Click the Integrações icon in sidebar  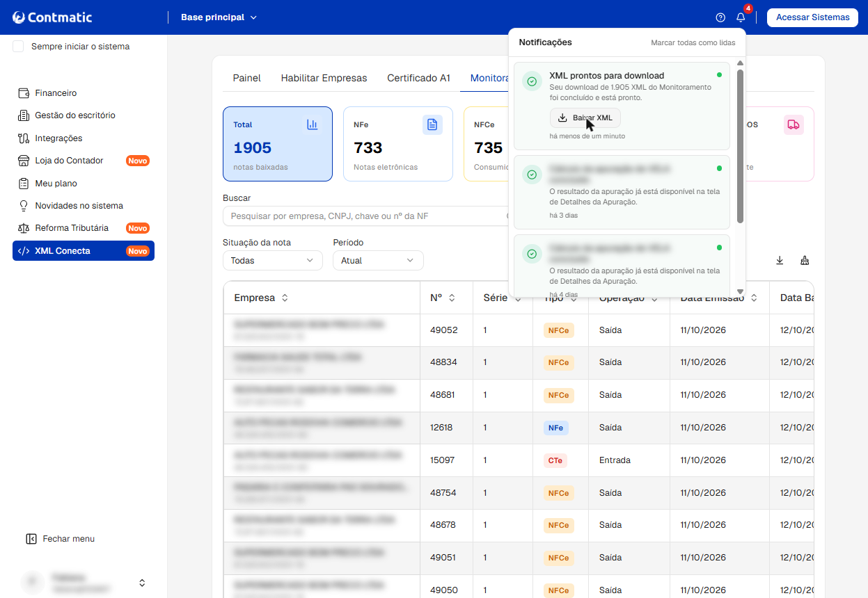coord(23,138)
